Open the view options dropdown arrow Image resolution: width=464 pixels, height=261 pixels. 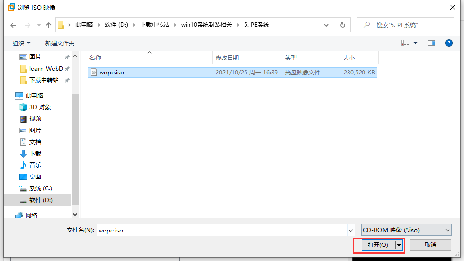pyautogui.click(x=415, y=43)
